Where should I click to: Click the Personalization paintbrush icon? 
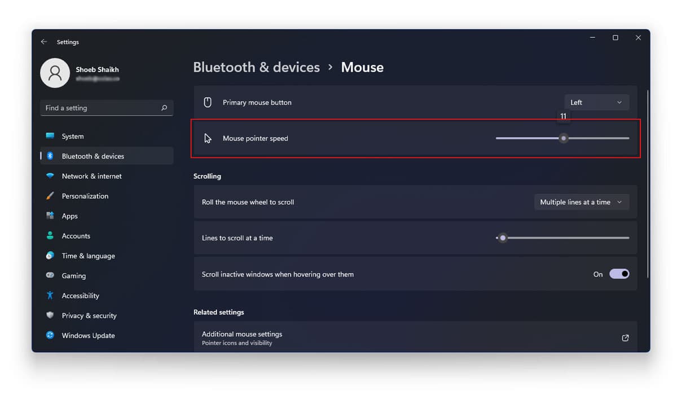(x=50, y=196)
